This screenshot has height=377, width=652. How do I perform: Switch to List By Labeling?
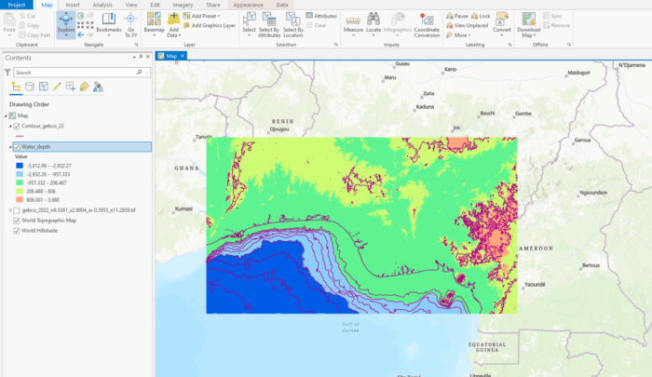point(84,87)
